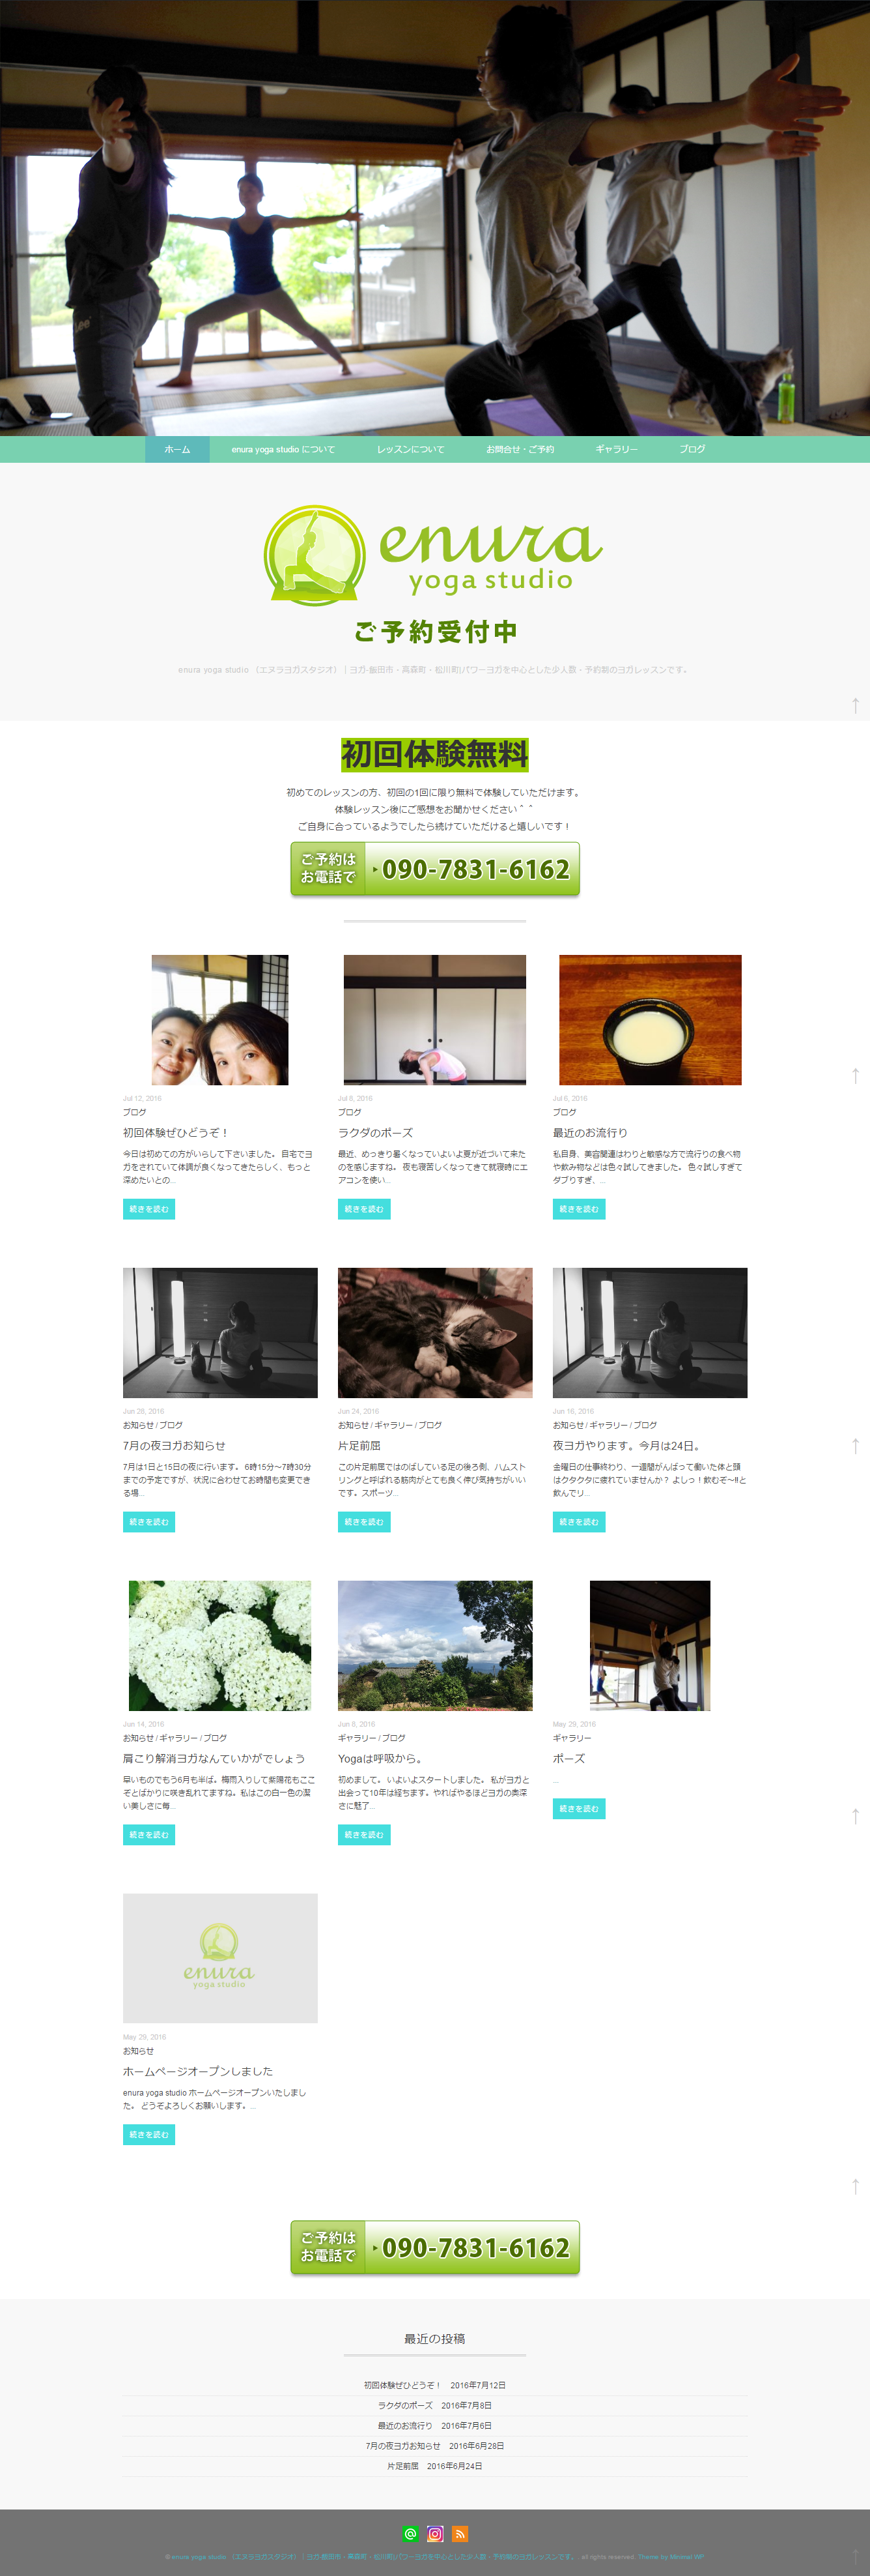Click top phone reservation banner 090-7831-6162
The image size is (870, 2576).
[x=434, y=869]
